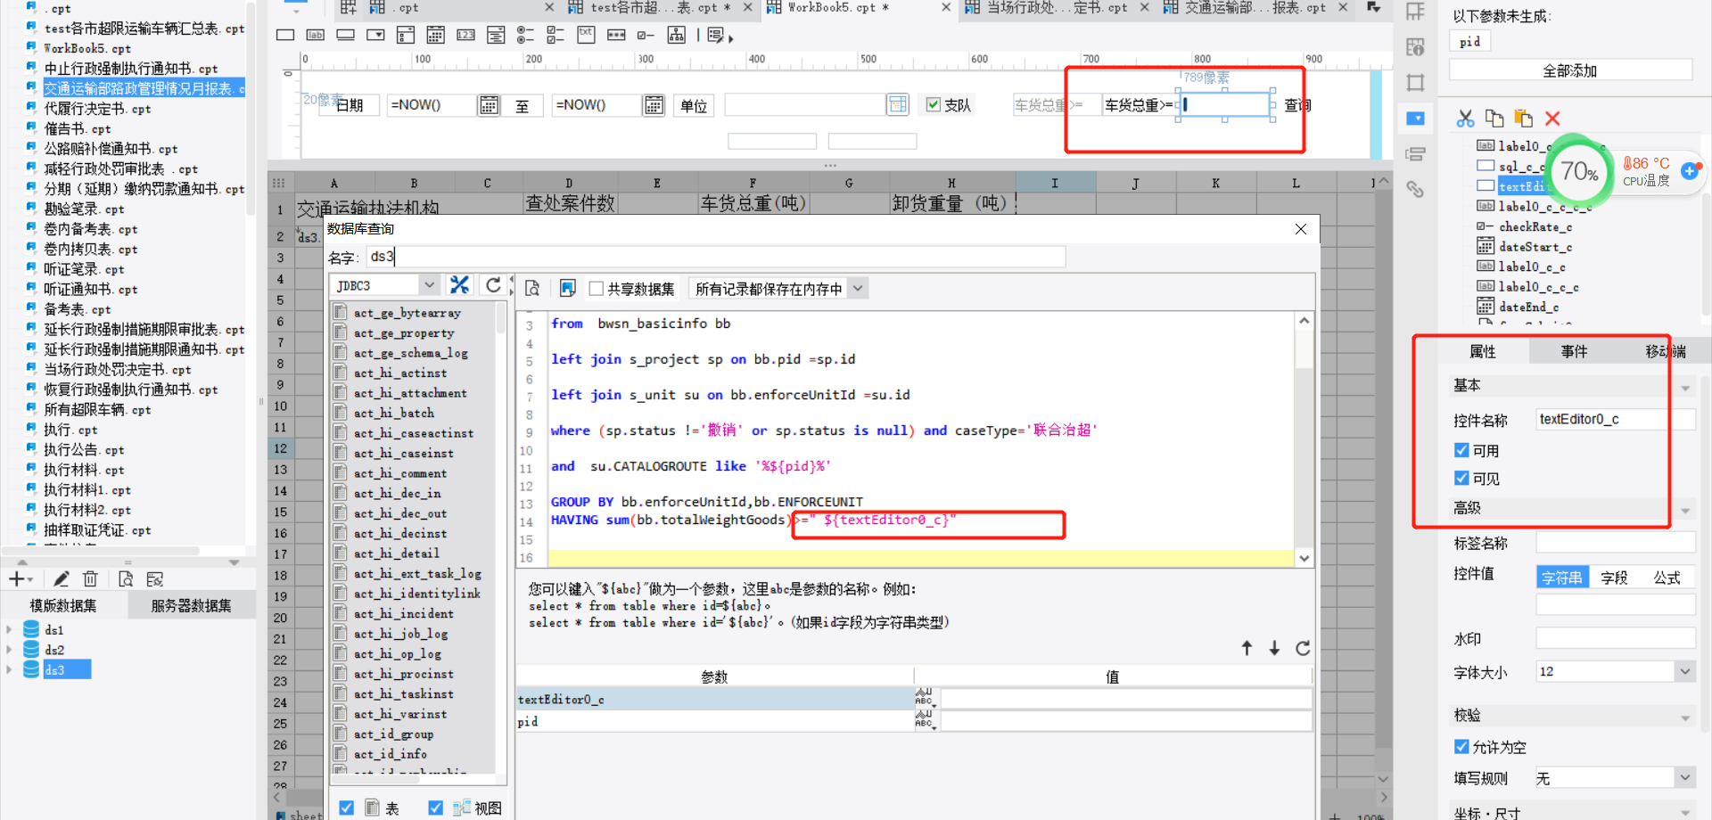Pick the date widget in widget toolbar

[x=436, y=36]
